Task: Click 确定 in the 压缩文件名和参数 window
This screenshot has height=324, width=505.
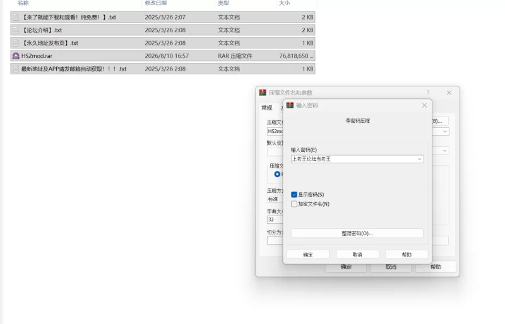Action: [346, 267]
